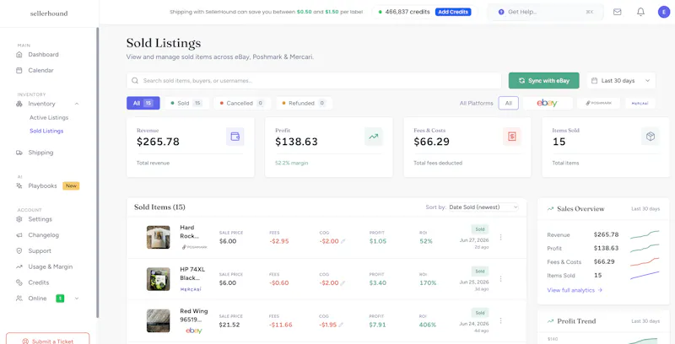The width and height of the screenshot is (675, 344).
Task: Click the Hard Rock item thumbnail
Action: click(158, 237)
